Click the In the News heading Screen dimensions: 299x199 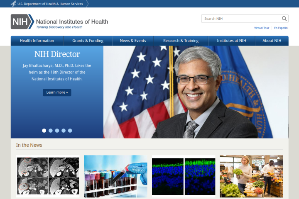[29, 145]
